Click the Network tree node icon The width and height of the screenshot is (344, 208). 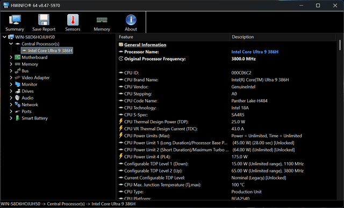tap(18, 105)
